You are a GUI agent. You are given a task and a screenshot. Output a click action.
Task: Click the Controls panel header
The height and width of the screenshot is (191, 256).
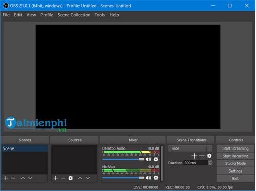(x=236, y=140)
